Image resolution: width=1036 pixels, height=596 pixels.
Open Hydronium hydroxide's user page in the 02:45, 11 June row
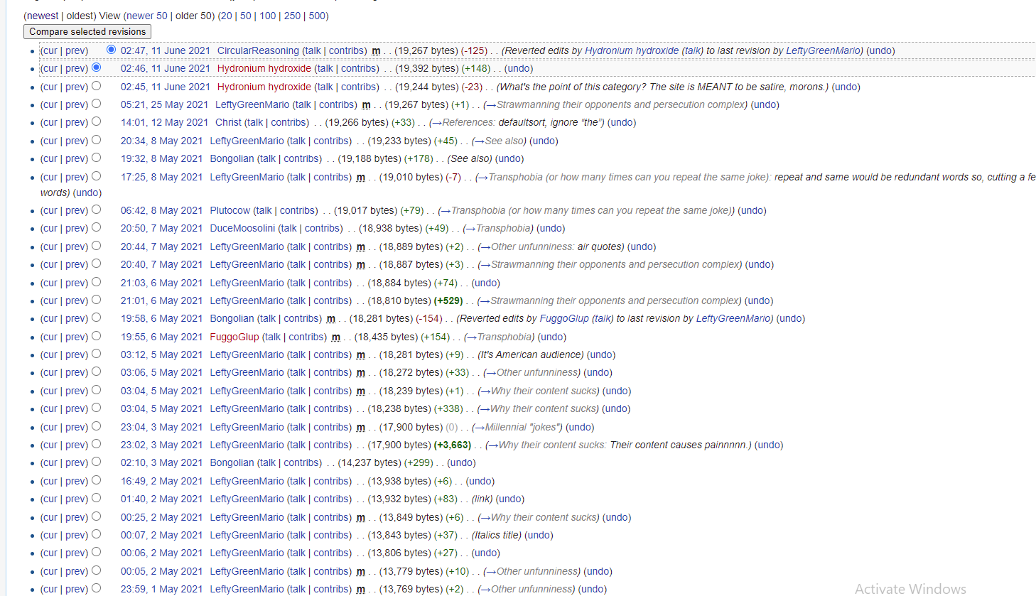tap(264, 87)
